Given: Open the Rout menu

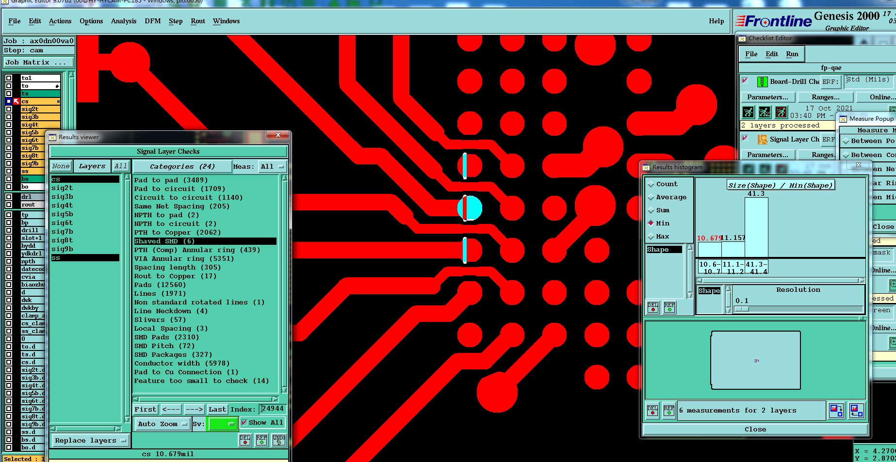Looking at the screenshot, I should [x=198, y=21].
